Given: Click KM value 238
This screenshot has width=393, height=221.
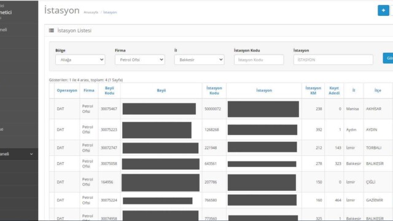Looking at the screenshot, I should (x=319, y=109).
